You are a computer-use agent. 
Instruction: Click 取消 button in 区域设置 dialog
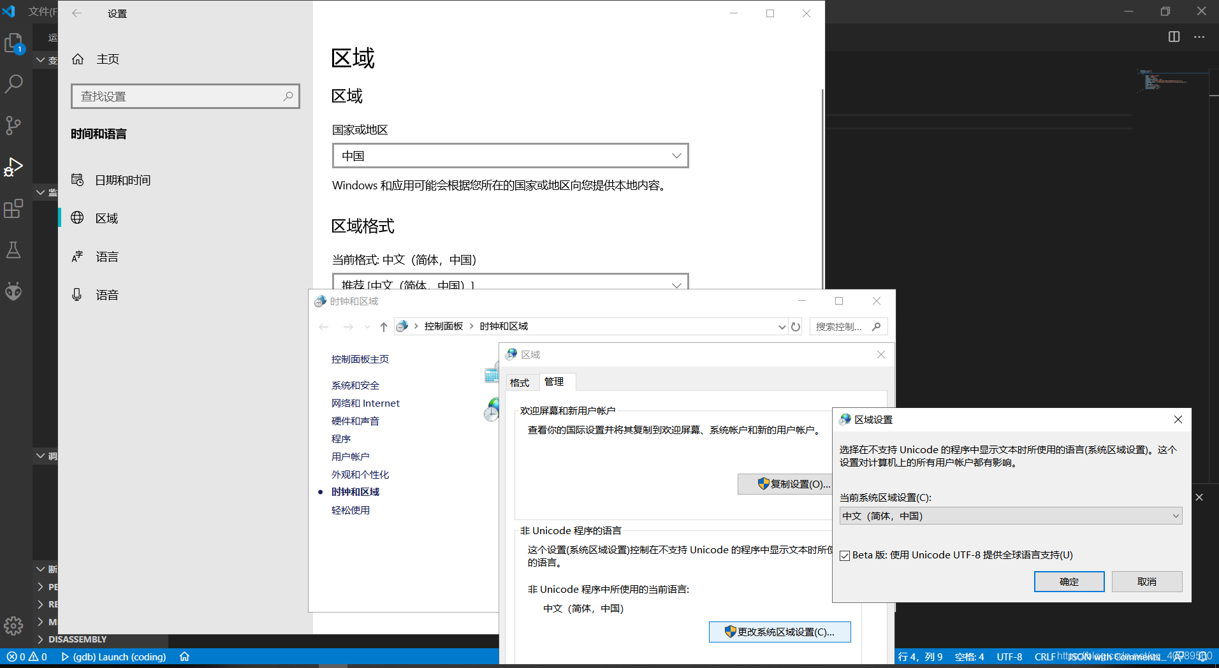(x=1147, y=581)
